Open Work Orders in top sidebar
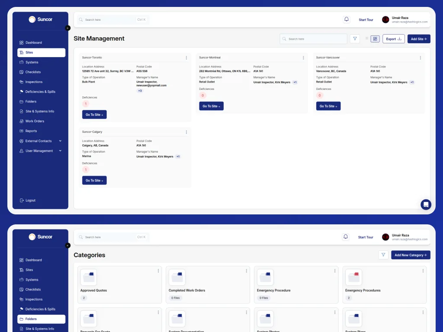This screenshot has height=332, width=443. click(41, 121)
